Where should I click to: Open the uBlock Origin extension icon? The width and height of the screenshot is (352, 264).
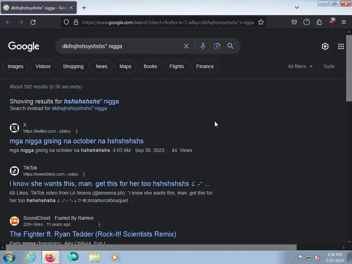point(331,22)
